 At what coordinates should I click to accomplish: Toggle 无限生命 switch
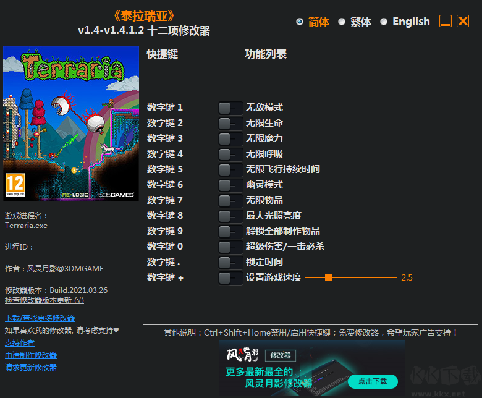tap(230, 123)
